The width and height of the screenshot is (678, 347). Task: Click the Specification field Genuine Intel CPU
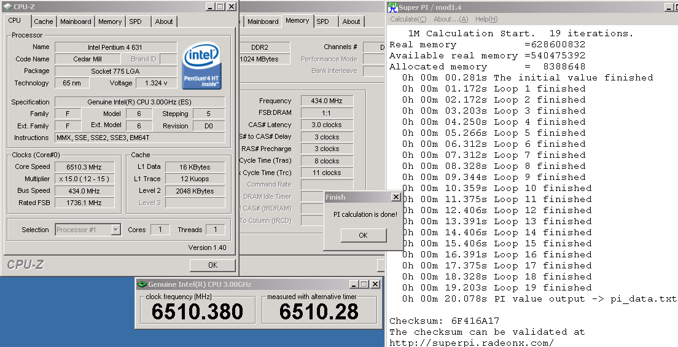click(x=139, y=102)
